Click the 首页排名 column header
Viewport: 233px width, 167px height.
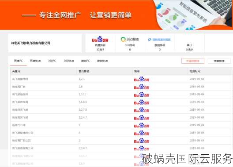pyautogui.click(x=84, y=71)
